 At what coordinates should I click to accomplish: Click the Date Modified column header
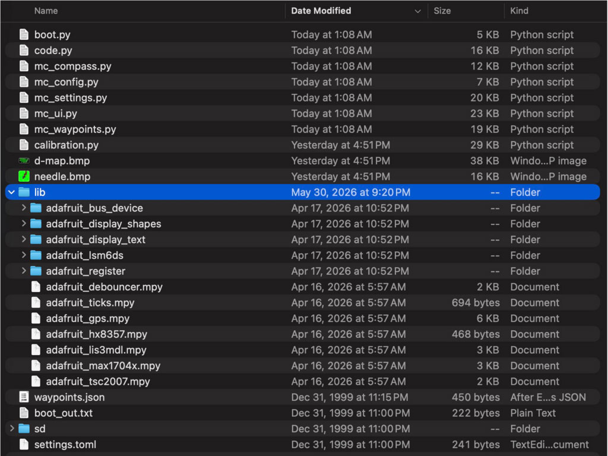[x=321, y=11]
